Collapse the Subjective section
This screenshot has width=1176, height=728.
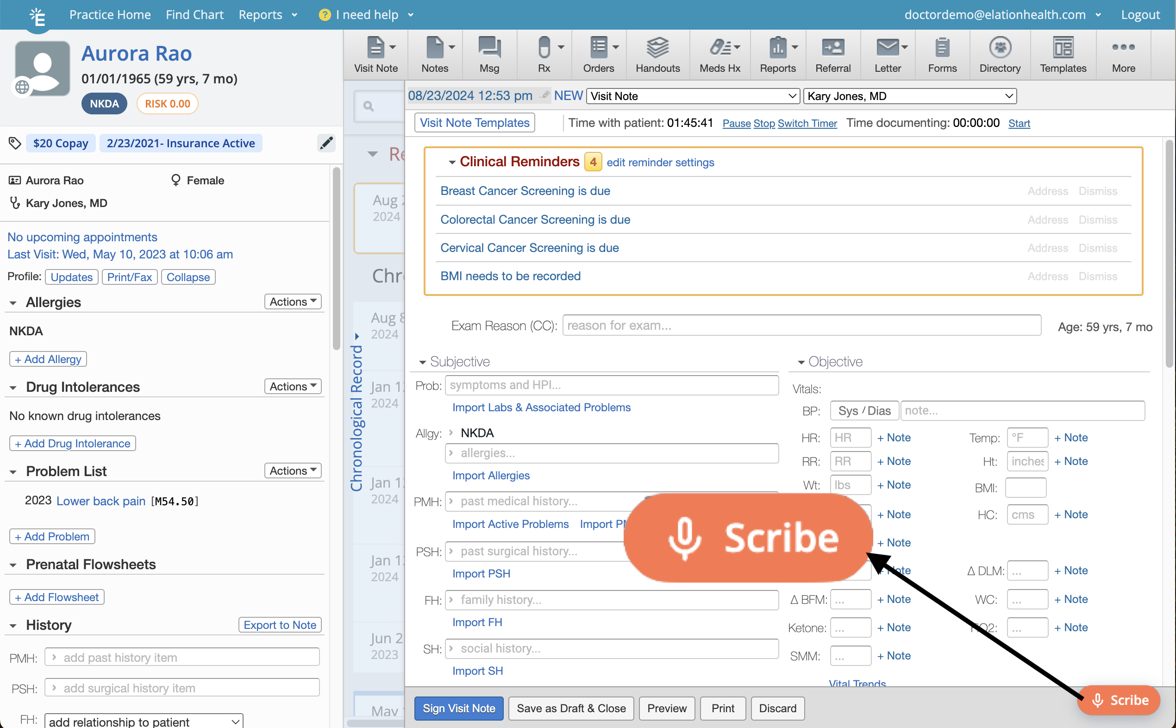tap(422, 362)
